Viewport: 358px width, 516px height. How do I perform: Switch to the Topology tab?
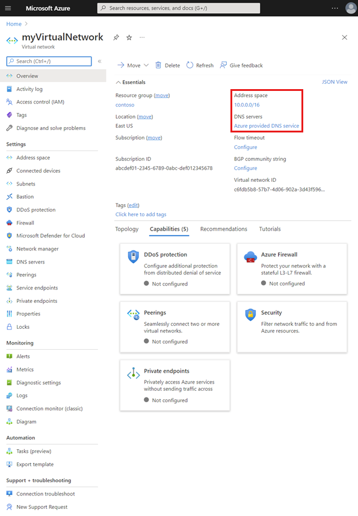126,229
